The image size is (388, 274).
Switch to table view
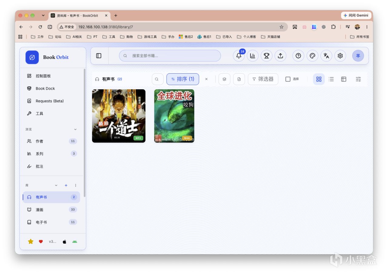[344, 79]
